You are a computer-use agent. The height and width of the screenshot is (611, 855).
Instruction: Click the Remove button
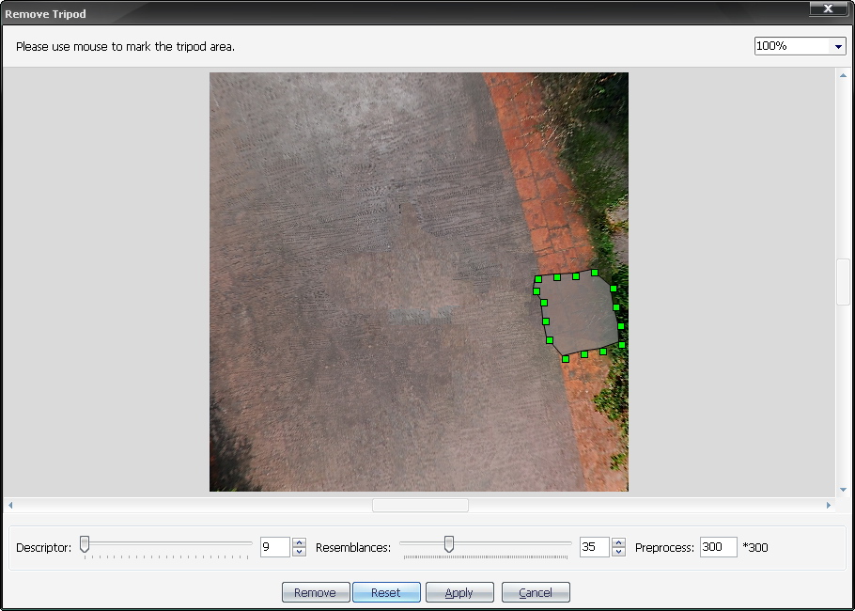pos(316,592)
